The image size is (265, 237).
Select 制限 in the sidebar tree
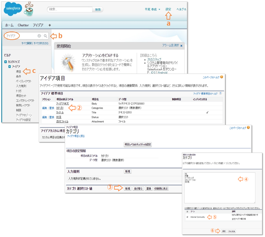(x=18, y=110)
